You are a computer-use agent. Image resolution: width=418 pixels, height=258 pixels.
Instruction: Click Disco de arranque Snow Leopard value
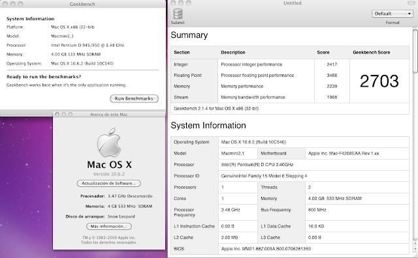tap(121, 216)
